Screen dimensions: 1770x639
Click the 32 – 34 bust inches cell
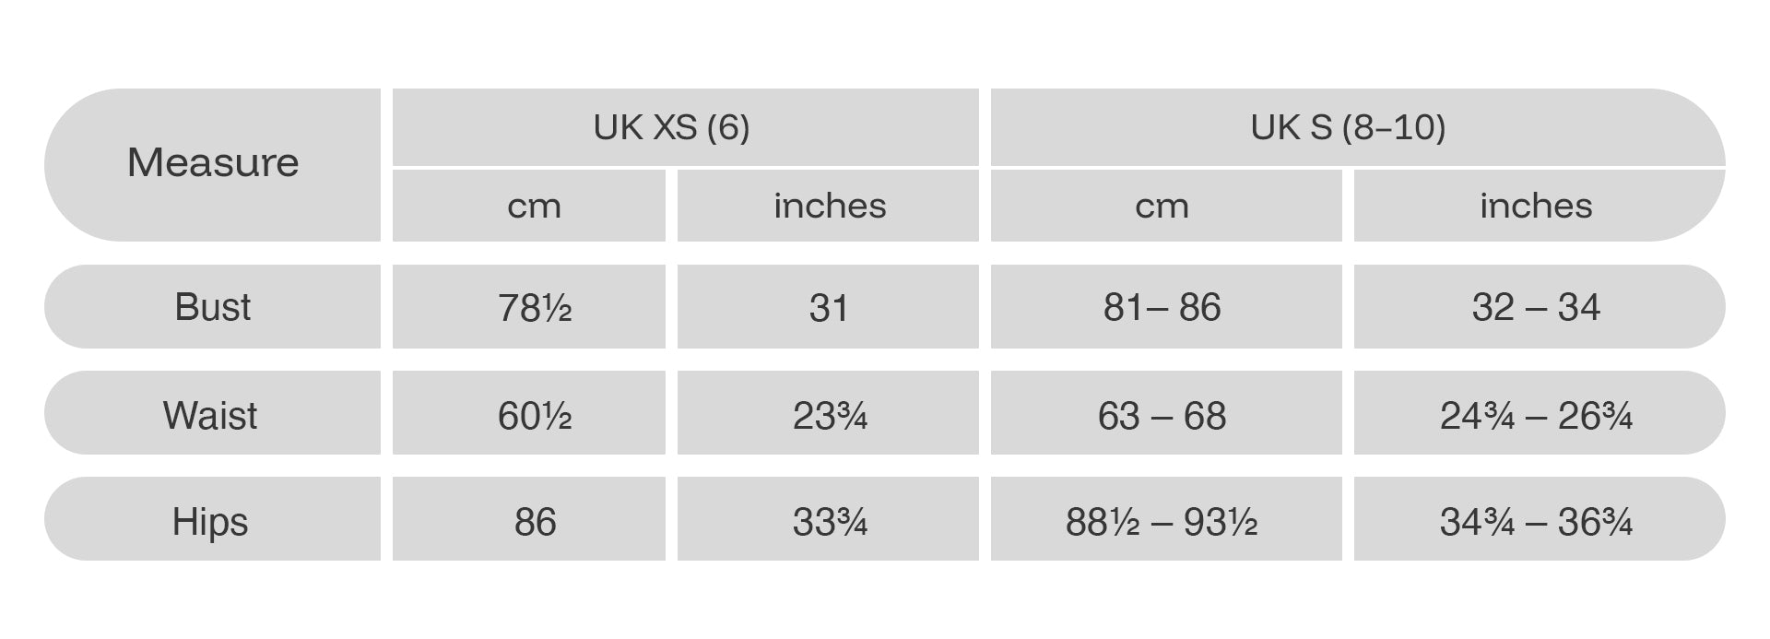[1536, 307]
